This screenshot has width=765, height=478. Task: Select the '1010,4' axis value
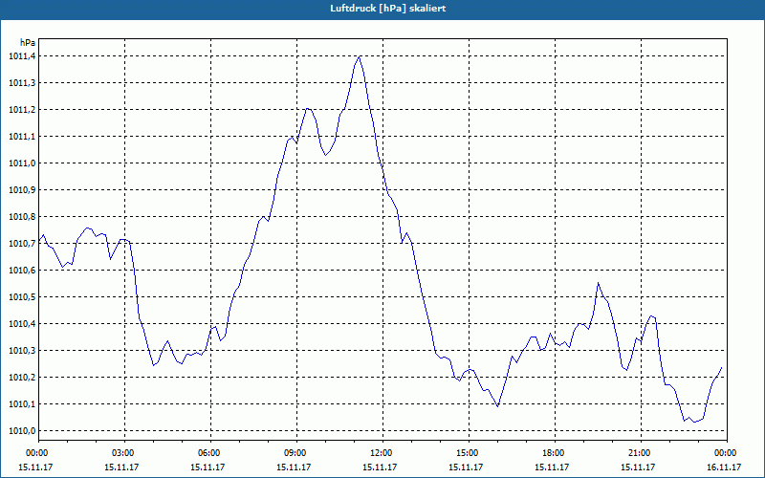[x=22, y=324]
